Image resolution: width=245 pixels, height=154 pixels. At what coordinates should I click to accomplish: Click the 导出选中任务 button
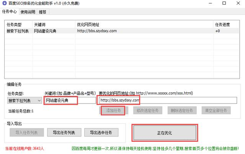tap(101, 133)
